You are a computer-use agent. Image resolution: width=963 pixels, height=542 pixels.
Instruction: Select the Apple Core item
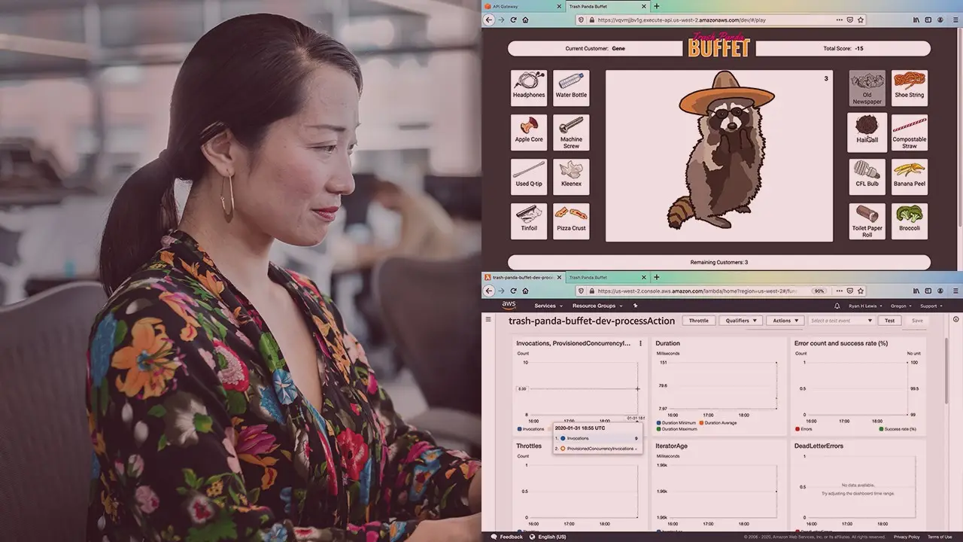coord(529,132)
